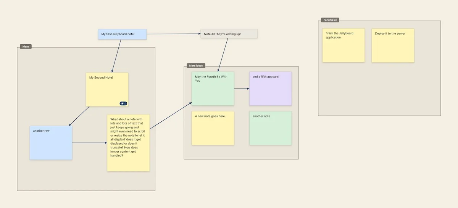Select the "My first Jellyboard note!" blue note
458x208 pixels.
122,34
